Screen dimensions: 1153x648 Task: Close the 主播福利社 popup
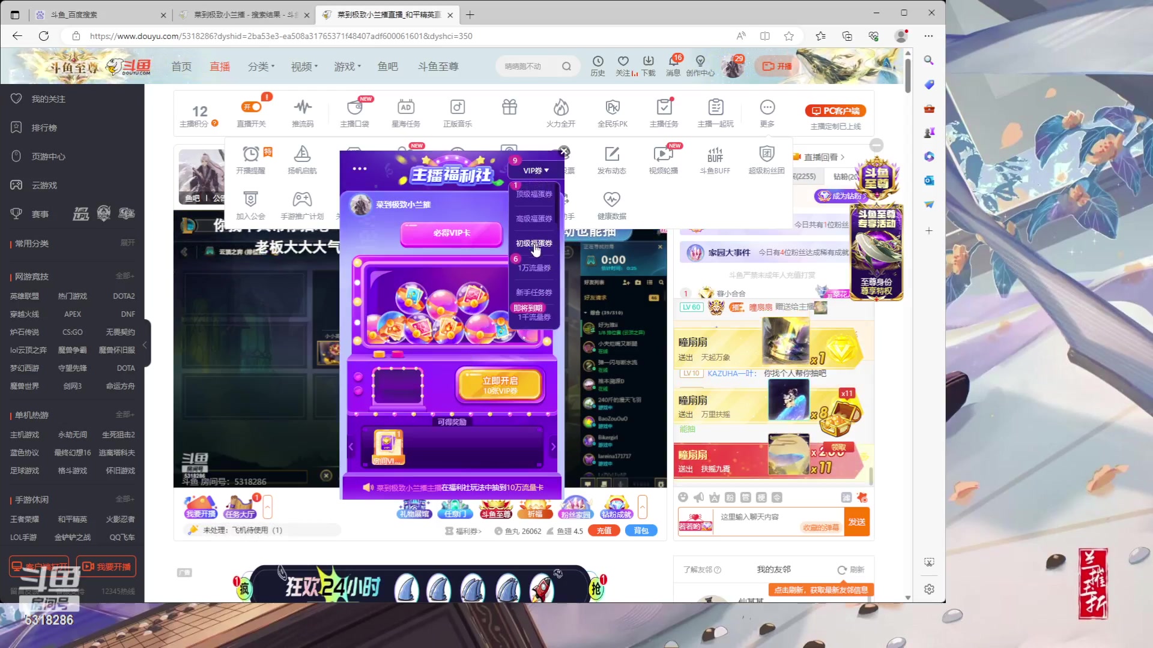(564, 151)
